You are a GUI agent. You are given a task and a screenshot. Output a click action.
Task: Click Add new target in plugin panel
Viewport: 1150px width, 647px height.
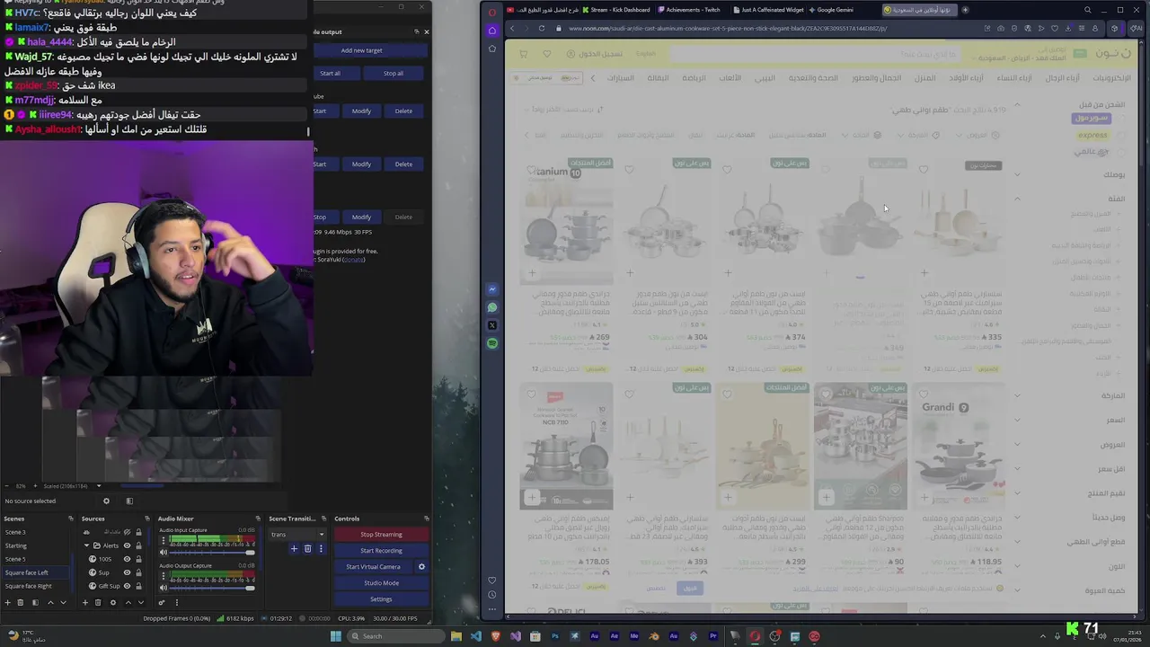click(x=361, y=50)
